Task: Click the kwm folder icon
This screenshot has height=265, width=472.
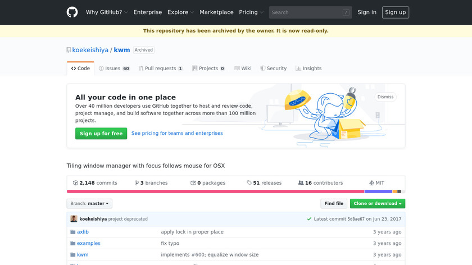Action: (x=73, y=255)
